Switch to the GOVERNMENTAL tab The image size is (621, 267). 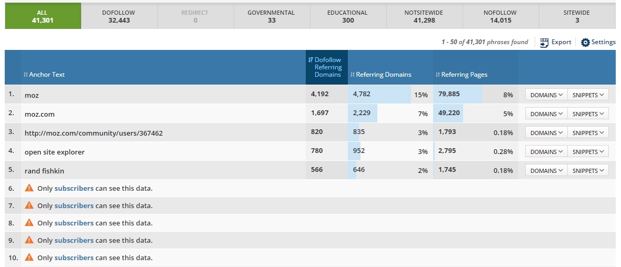tap(271, 16)
